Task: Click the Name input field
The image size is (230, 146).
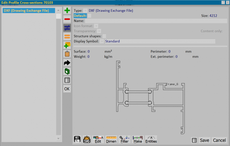Action: coord(156,21)
